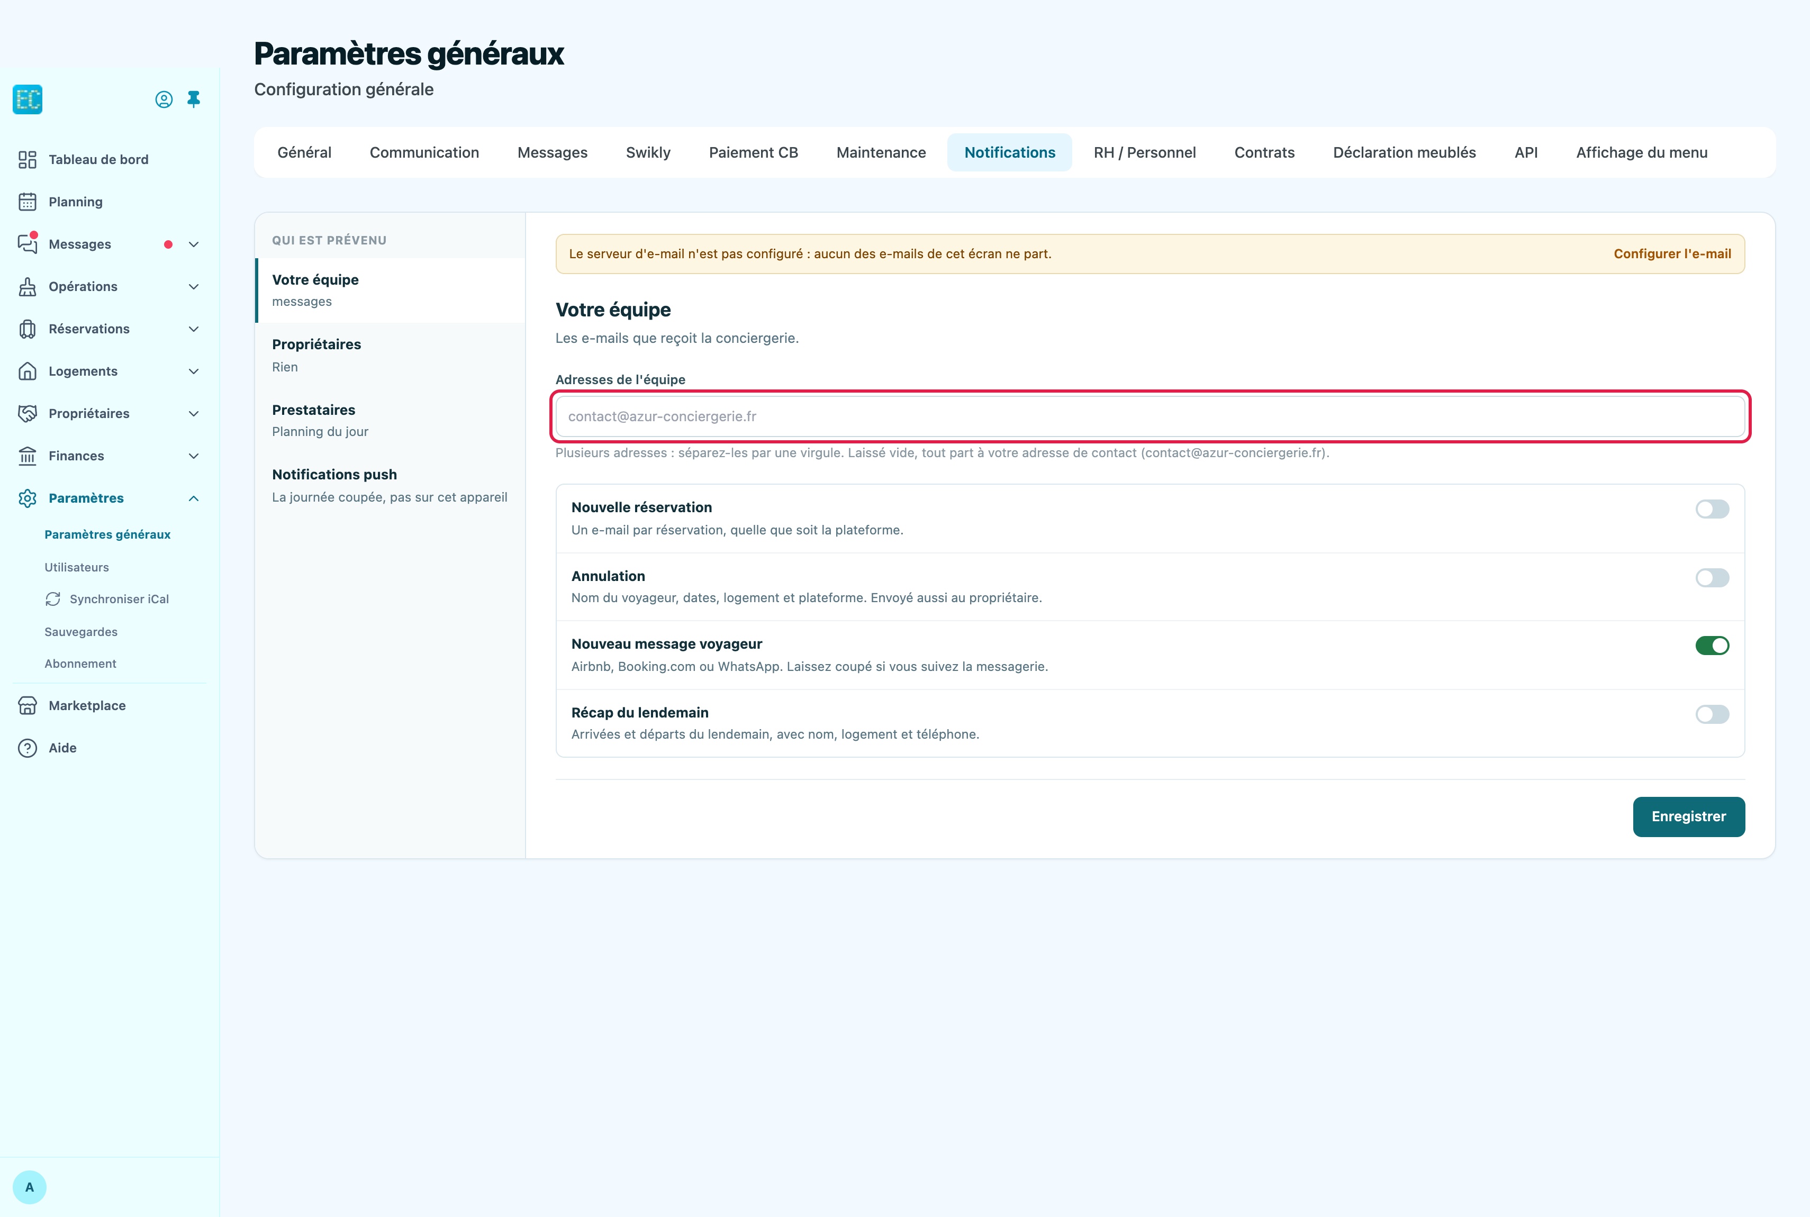The width and height of the screenshot is (1810, 1217).
Task: Enable Récap du lendemain toggle
Action: click(1712, 714)
